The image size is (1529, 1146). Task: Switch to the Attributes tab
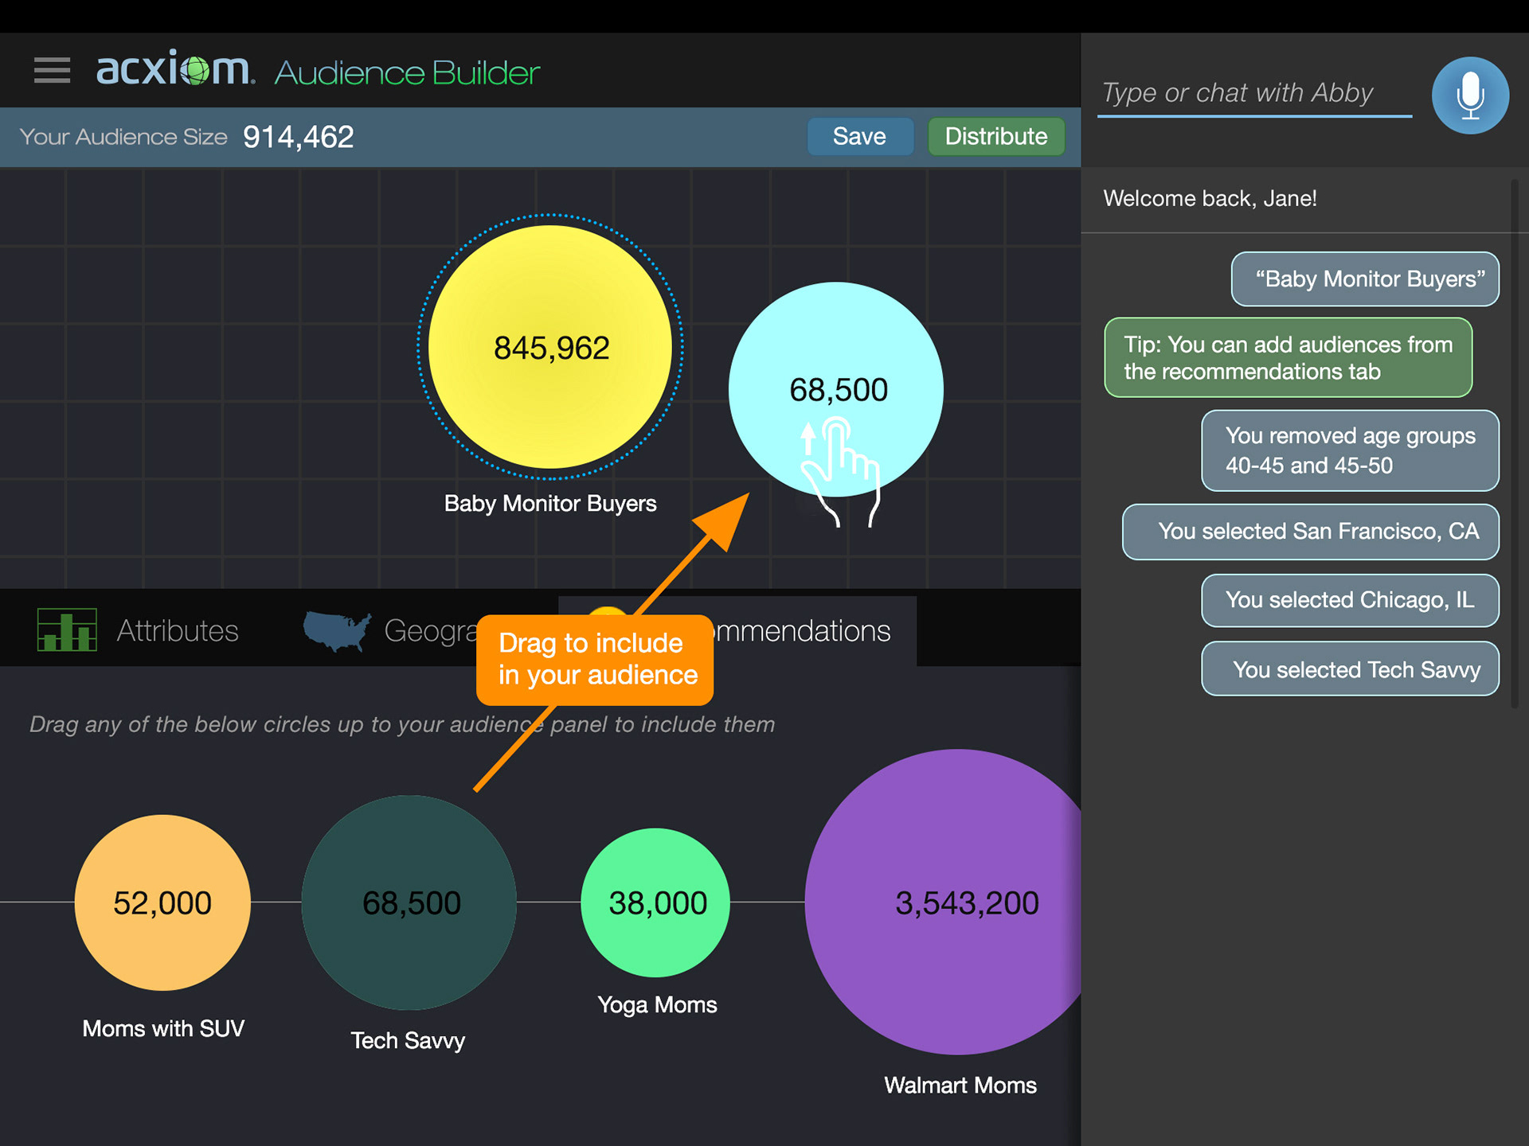[177, 630]
